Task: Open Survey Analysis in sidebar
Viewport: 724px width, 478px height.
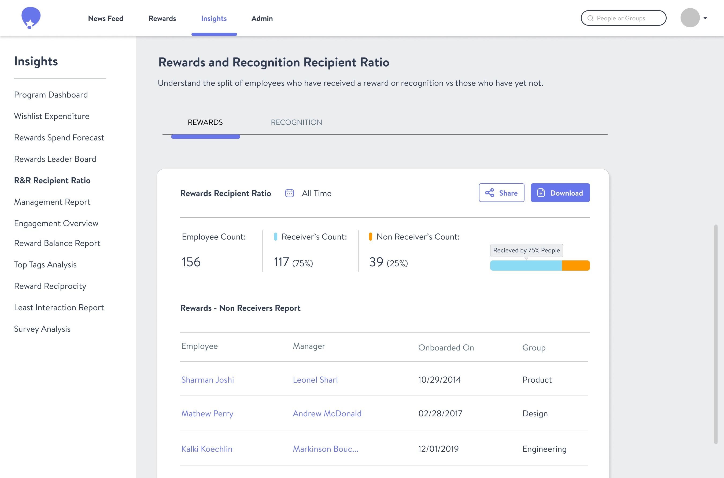Action: 42,329
